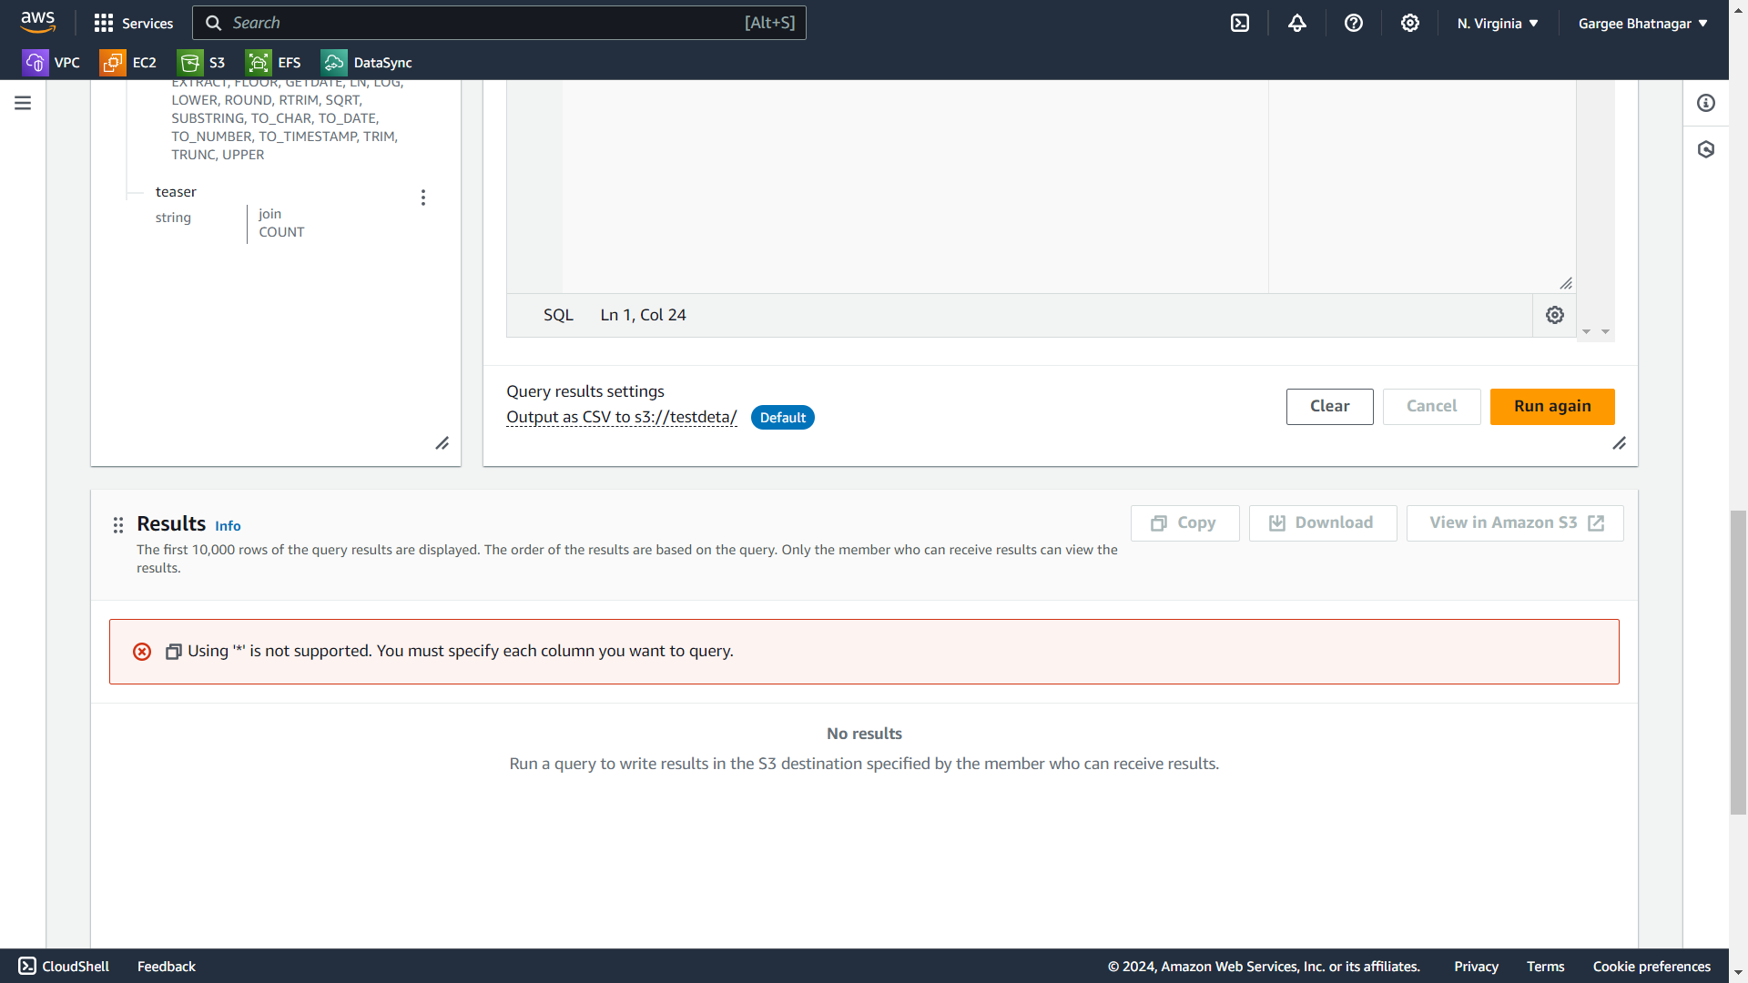Open the AWS support help menu
The width and height of the screenshot is (1748, 983).
point(1354,24)
